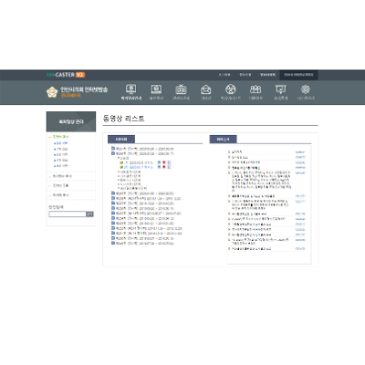Expand the last folder in the session tree
Image resolution: width=365 pixels, height=365 pixels.
113,244
